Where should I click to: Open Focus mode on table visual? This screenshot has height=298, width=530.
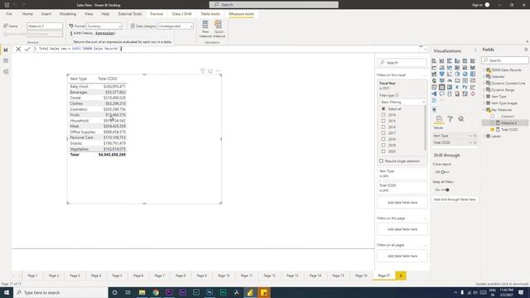[210, 71]
